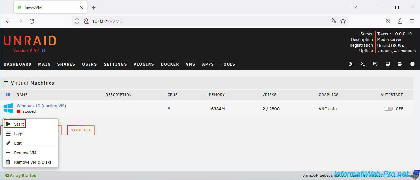Go to the MAIN tab
This screenshot has width=420, height=180.
44,64
